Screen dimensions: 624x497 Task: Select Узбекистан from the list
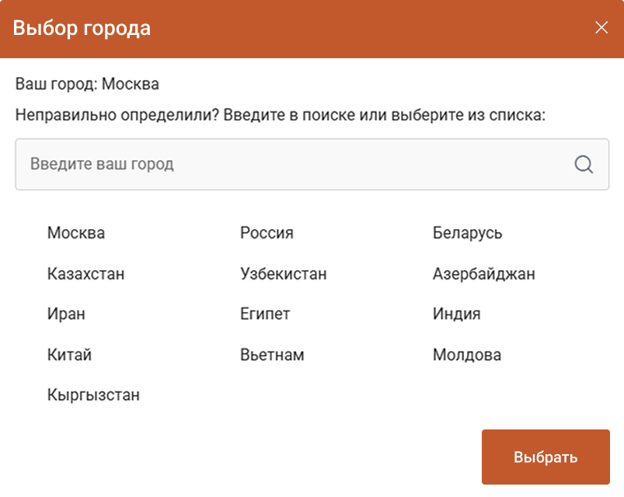283,273
